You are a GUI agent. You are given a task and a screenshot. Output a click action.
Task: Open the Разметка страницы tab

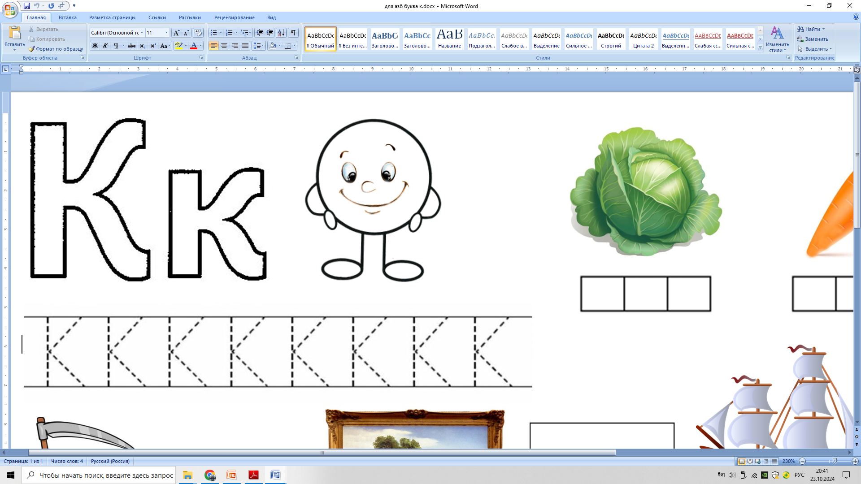112,17
